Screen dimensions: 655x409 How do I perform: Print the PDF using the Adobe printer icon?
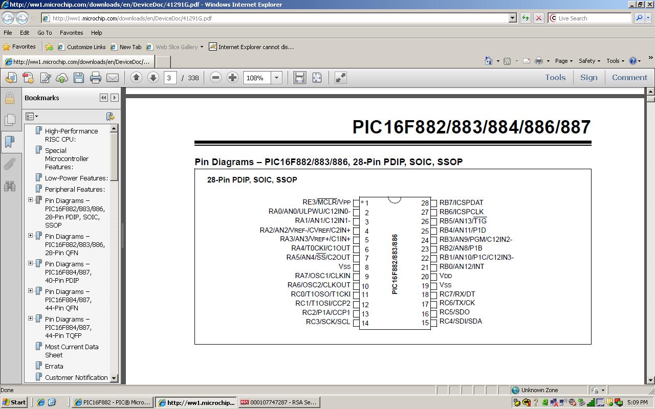tap(95, 78)
